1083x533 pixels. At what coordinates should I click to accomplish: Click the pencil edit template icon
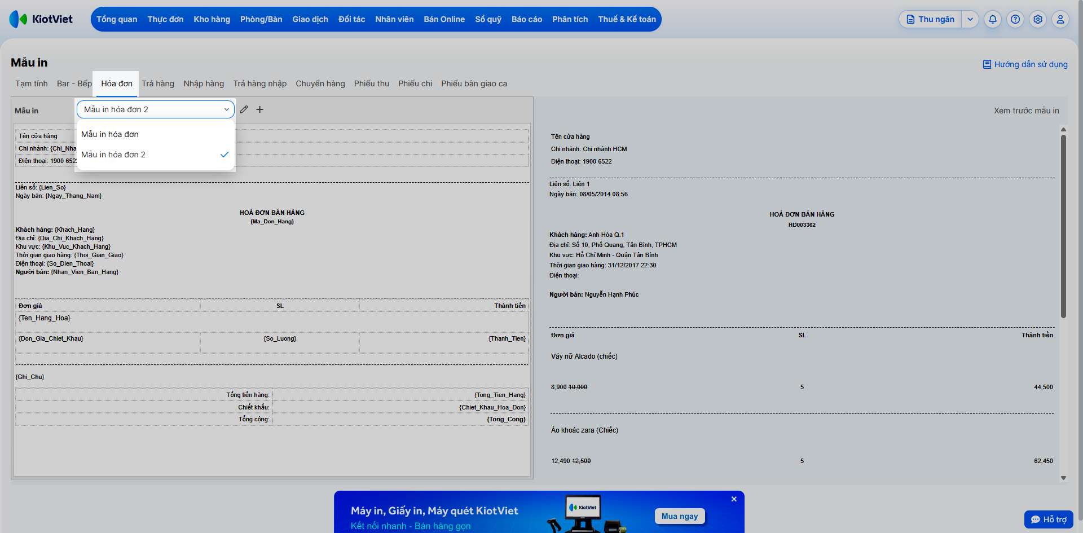pos(244,109)
